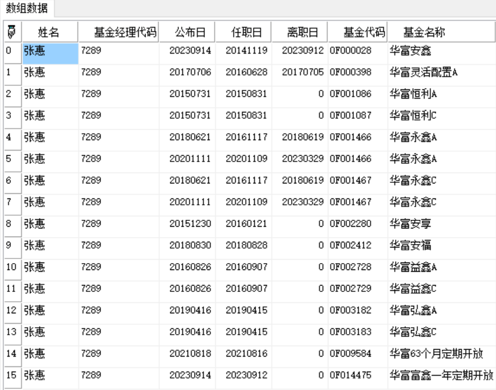Click row header number 15
The width and height of the screenshot is (496, 390).
11,374
